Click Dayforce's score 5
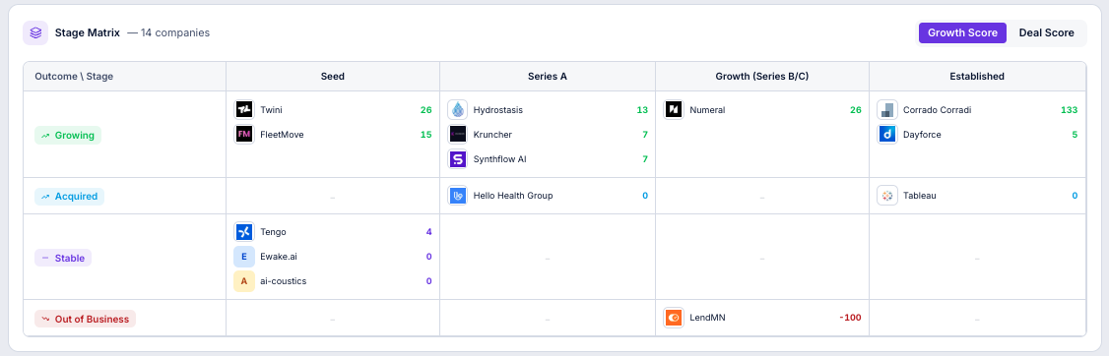 coord(1076,134)
